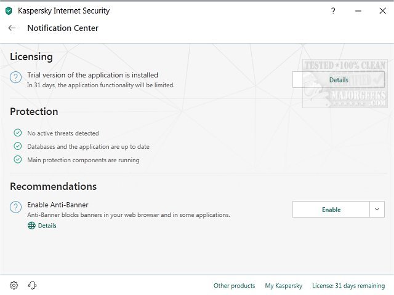This screenshot has width=394, height=295.
Task: Expand the Enable button dropdown arrow
Action: pyautogui.click(x=377, y=210)
